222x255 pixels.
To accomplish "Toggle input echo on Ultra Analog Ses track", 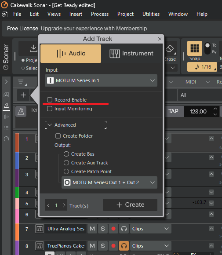I will 124,229.
